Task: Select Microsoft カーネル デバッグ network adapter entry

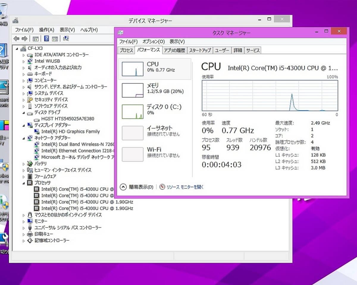Action: click(x=78, y=157)
